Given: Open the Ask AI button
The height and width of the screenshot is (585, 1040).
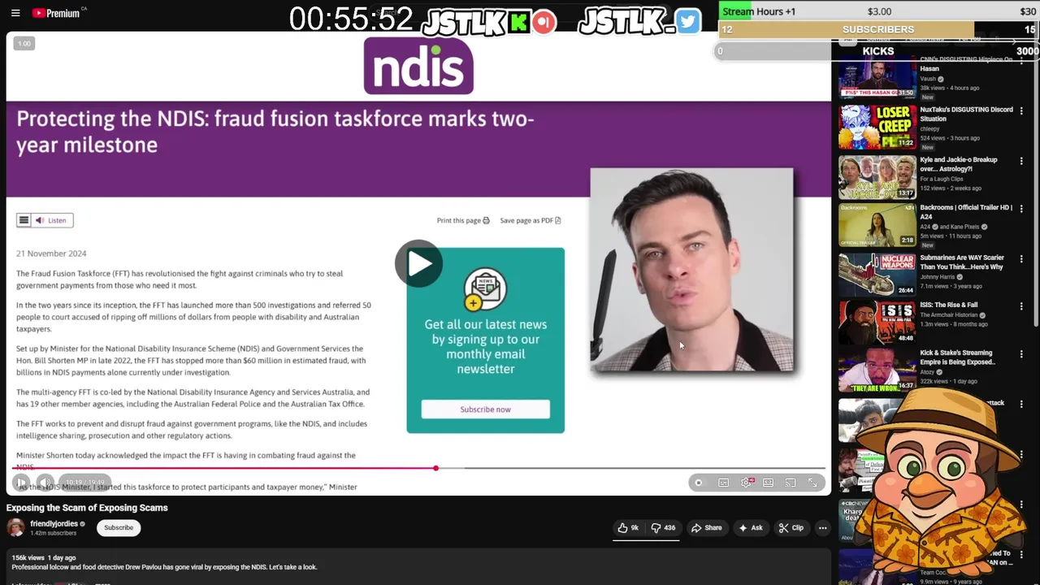Looking at the screenshot, I should pyautogui.click(x=750, y=528).
